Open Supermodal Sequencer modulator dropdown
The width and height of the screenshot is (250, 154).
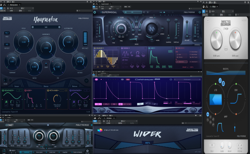pos(100,48)
